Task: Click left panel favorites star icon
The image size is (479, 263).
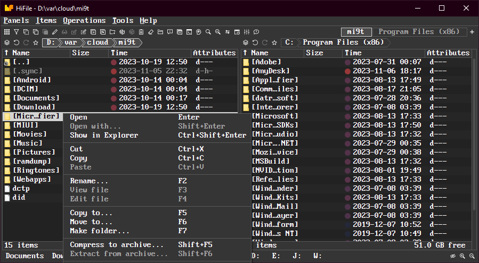Action: tap(36, 43)
